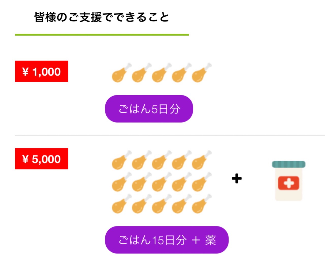Image resolution: width=325 pixels, height=261 pixels.
Task: Click the green underline below the heading
Action: 102,35
